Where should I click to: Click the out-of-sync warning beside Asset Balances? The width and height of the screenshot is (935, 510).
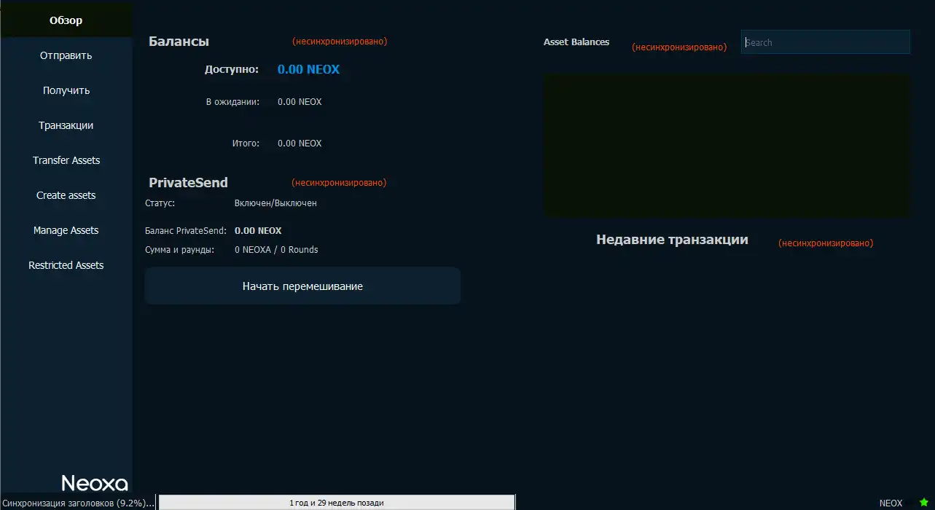679,47
